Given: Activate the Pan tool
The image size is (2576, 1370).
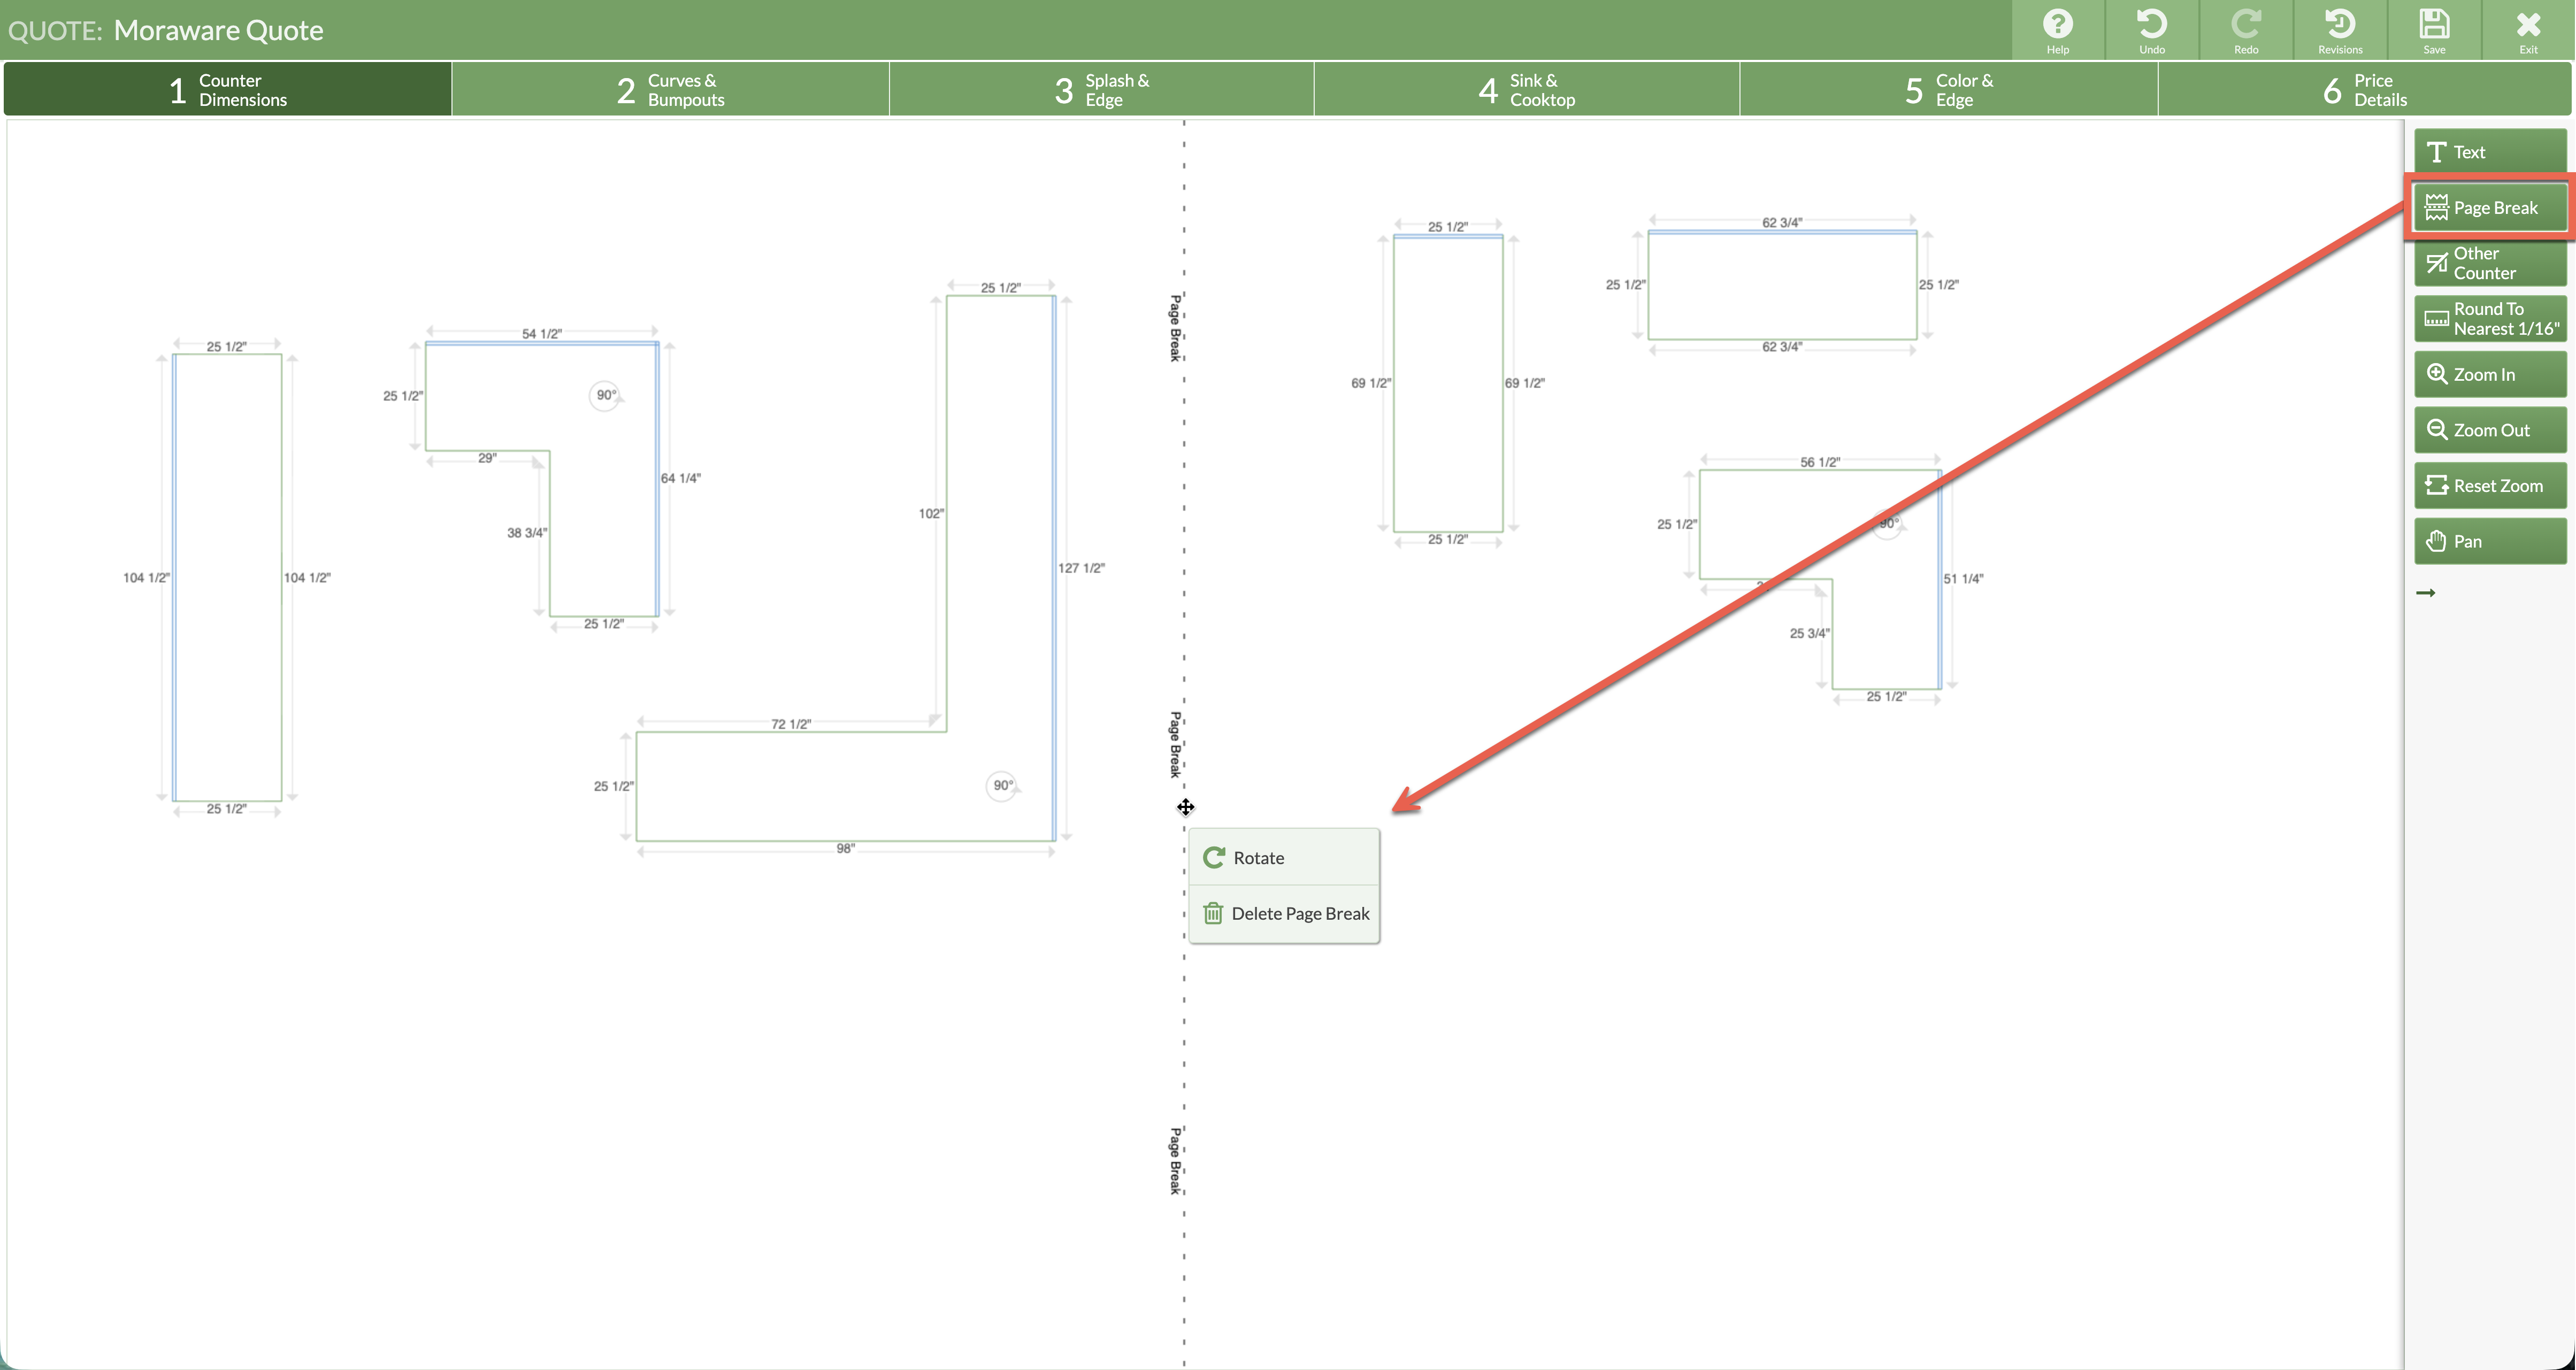Looking at the screenshot, I should (x=2489, y=541).
